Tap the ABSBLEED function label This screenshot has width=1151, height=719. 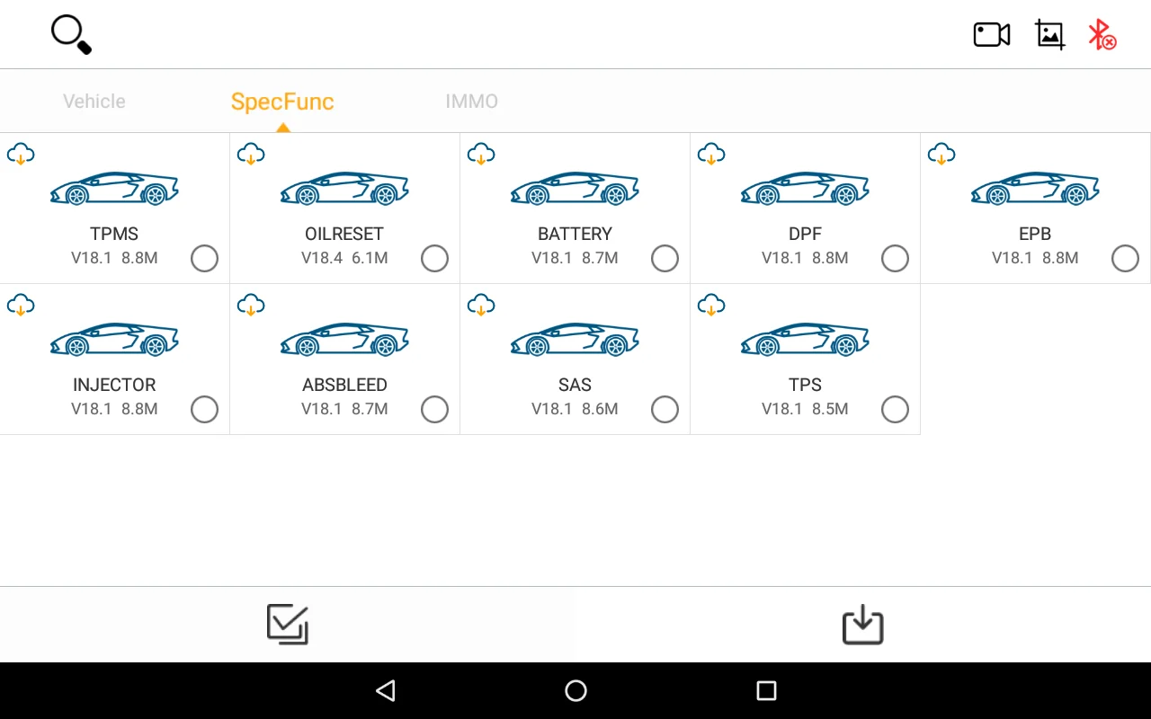(x=344, y=385)
